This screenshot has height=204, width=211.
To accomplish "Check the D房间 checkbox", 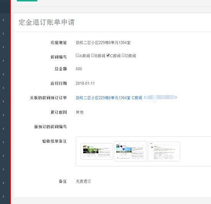I will pos(124,55).
